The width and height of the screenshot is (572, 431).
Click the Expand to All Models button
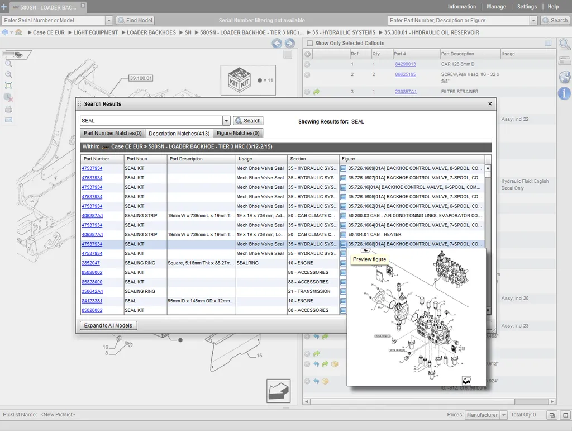pos(108,325)
